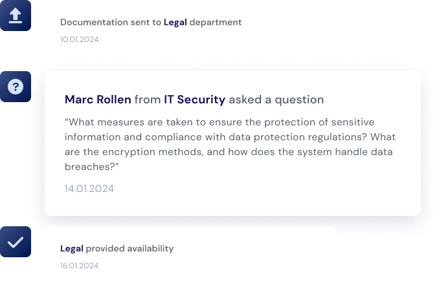Click the 10.01.2024 date stamp

(x=80, y=39)
